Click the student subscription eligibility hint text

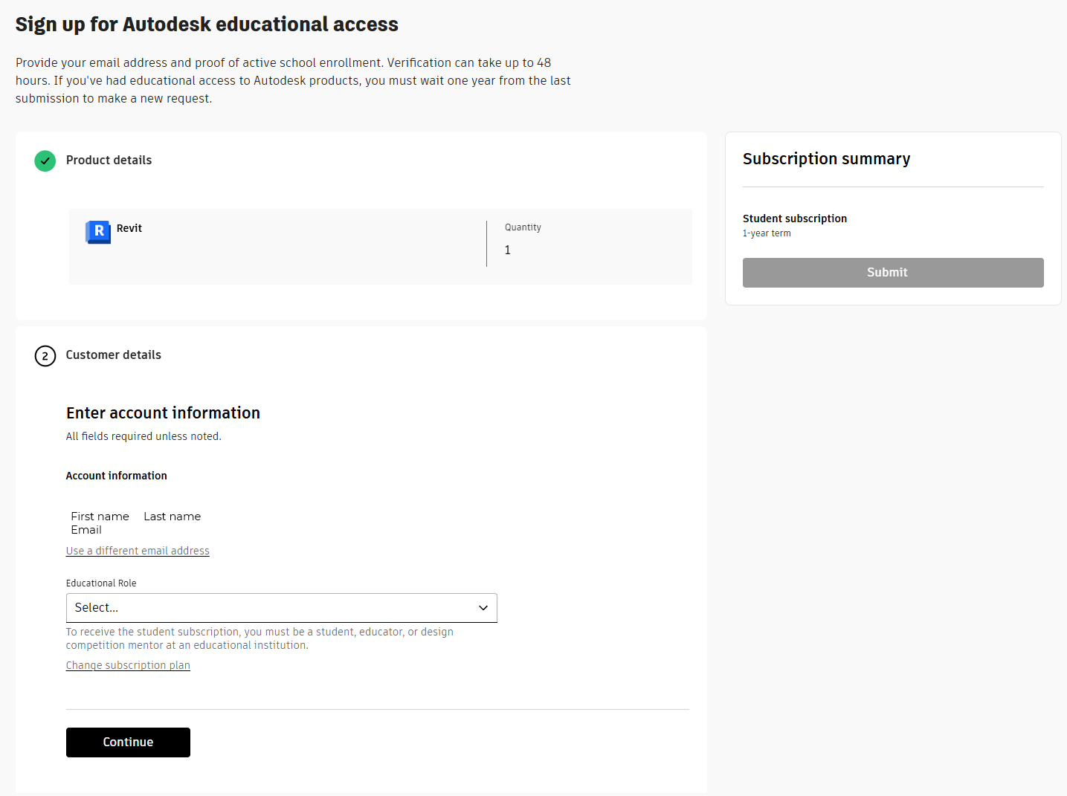coord(260,638)
